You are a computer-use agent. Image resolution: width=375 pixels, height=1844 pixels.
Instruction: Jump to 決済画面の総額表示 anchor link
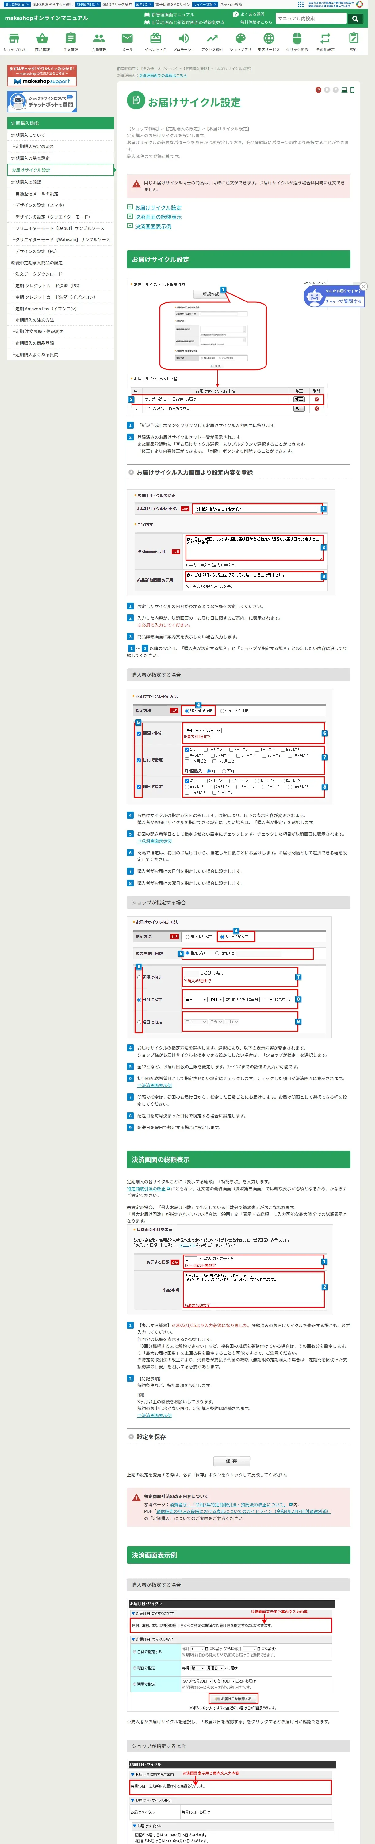pyautogui.click(x=158, y=217)
